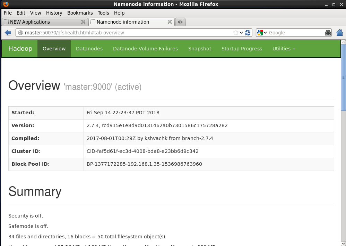Viewport: 346px width, 246px height.
Task: Select the Overview navigation tab
Action: click(54, 49)
